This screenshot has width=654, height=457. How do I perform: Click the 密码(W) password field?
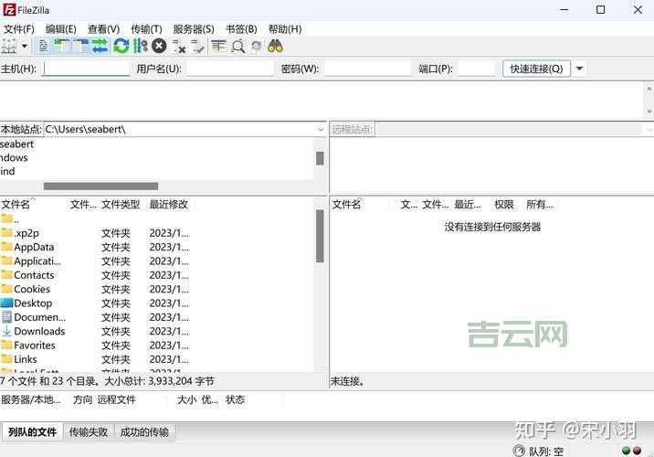[367, 69]
